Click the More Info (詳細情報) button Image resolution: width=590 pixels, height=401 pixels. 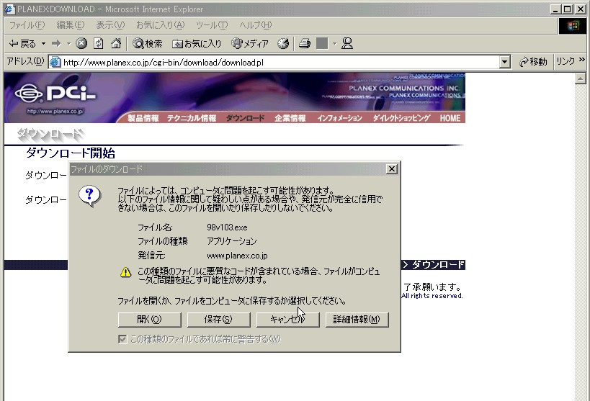(x=357, y=320)
